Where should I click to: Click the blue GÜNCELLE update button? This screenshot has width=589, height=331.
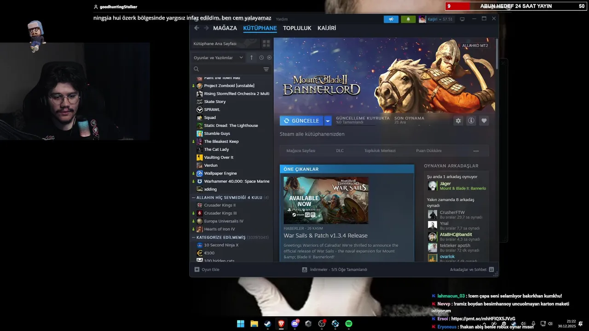tap(301, 120)
